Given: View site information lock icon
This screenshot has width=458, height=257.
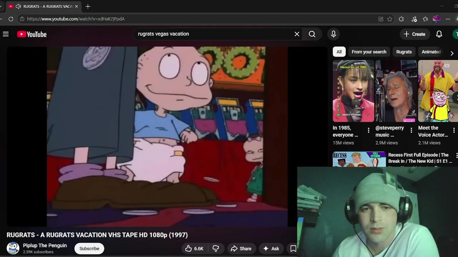Looking at the screenshot, I should pos(22,19).
